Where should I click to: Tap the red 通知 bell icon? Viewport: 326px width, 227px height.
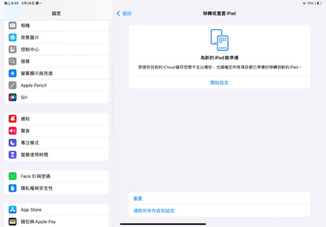coord(13,119)
